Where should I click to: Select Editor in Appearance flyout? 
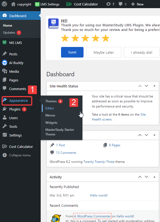[50, 108]
